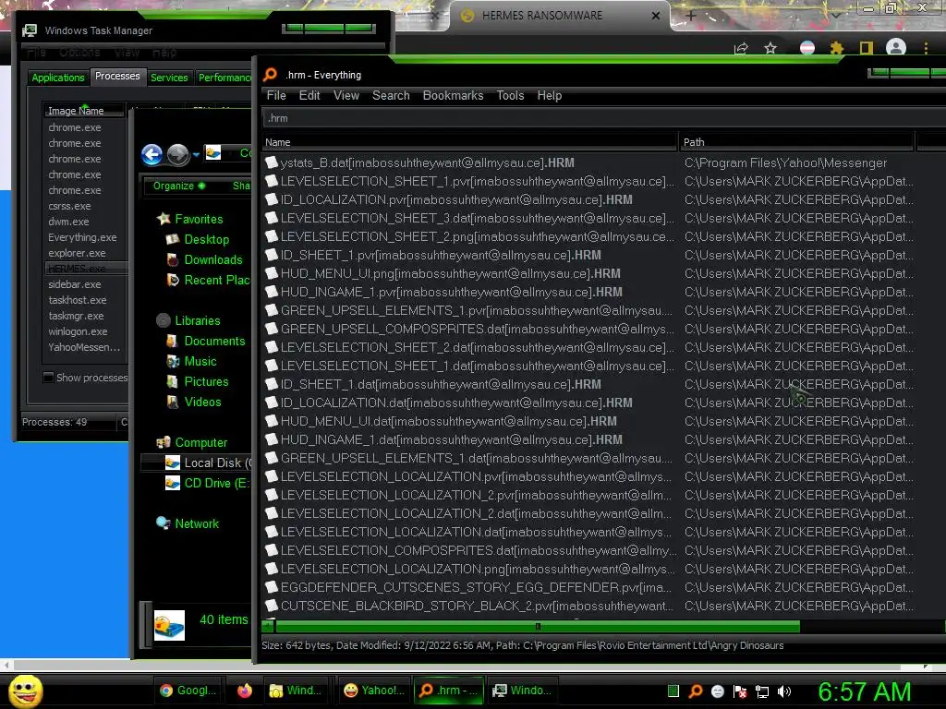946x709 pixels.
Task: Open the Tools menu in Everything
Action: (510, 95)
